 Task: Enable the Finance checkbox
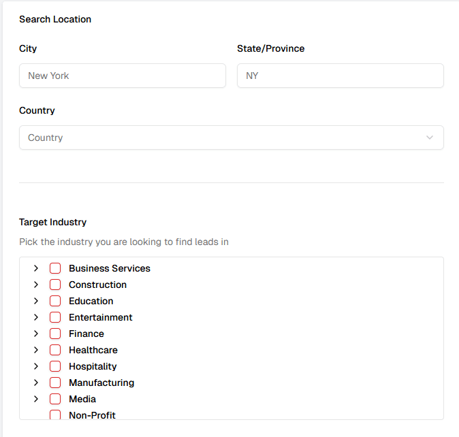click(x=55, y=334)
